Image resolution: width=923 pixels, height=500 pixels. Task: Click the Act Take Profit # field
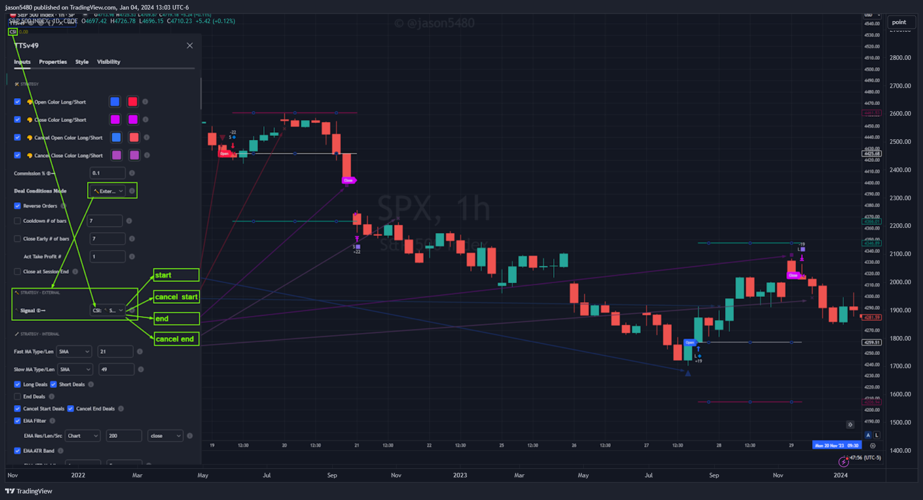tap(107, 257)
